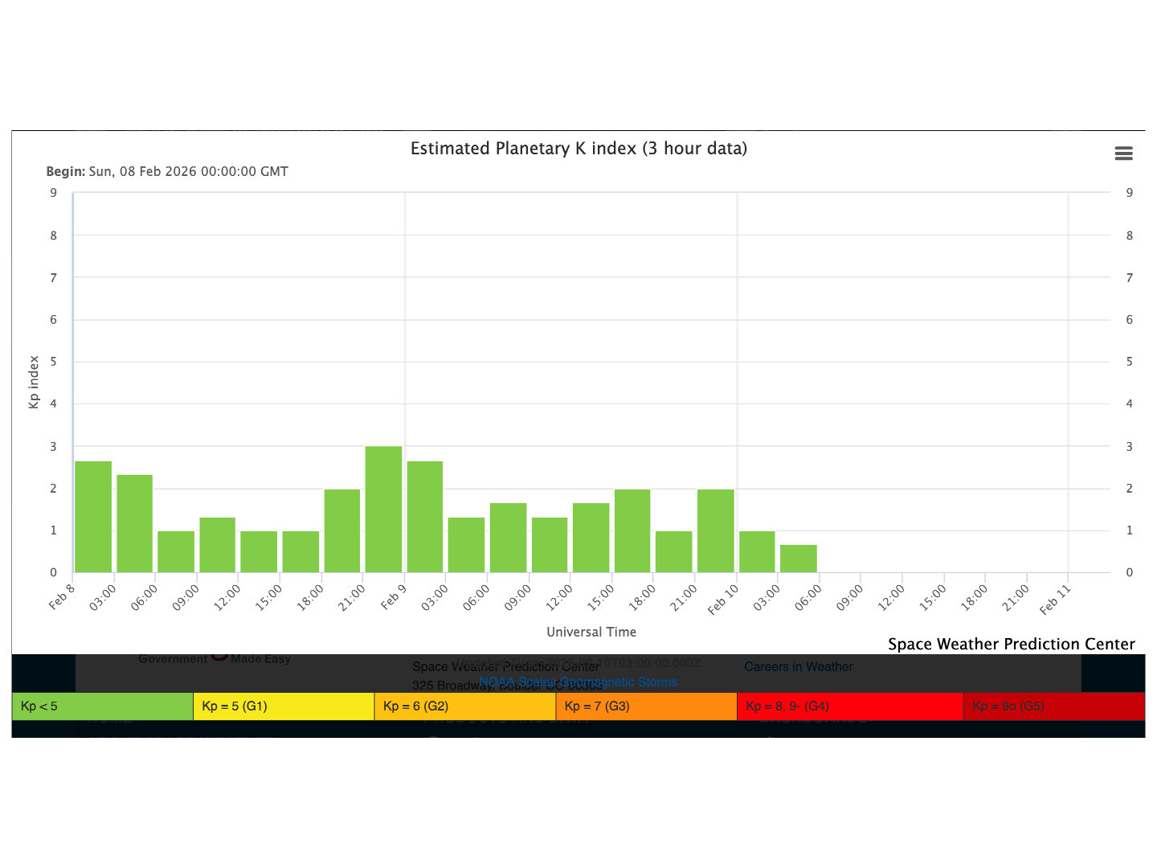
Task: Click the first bar starting at Feb 8
Action: click(93, 517)
